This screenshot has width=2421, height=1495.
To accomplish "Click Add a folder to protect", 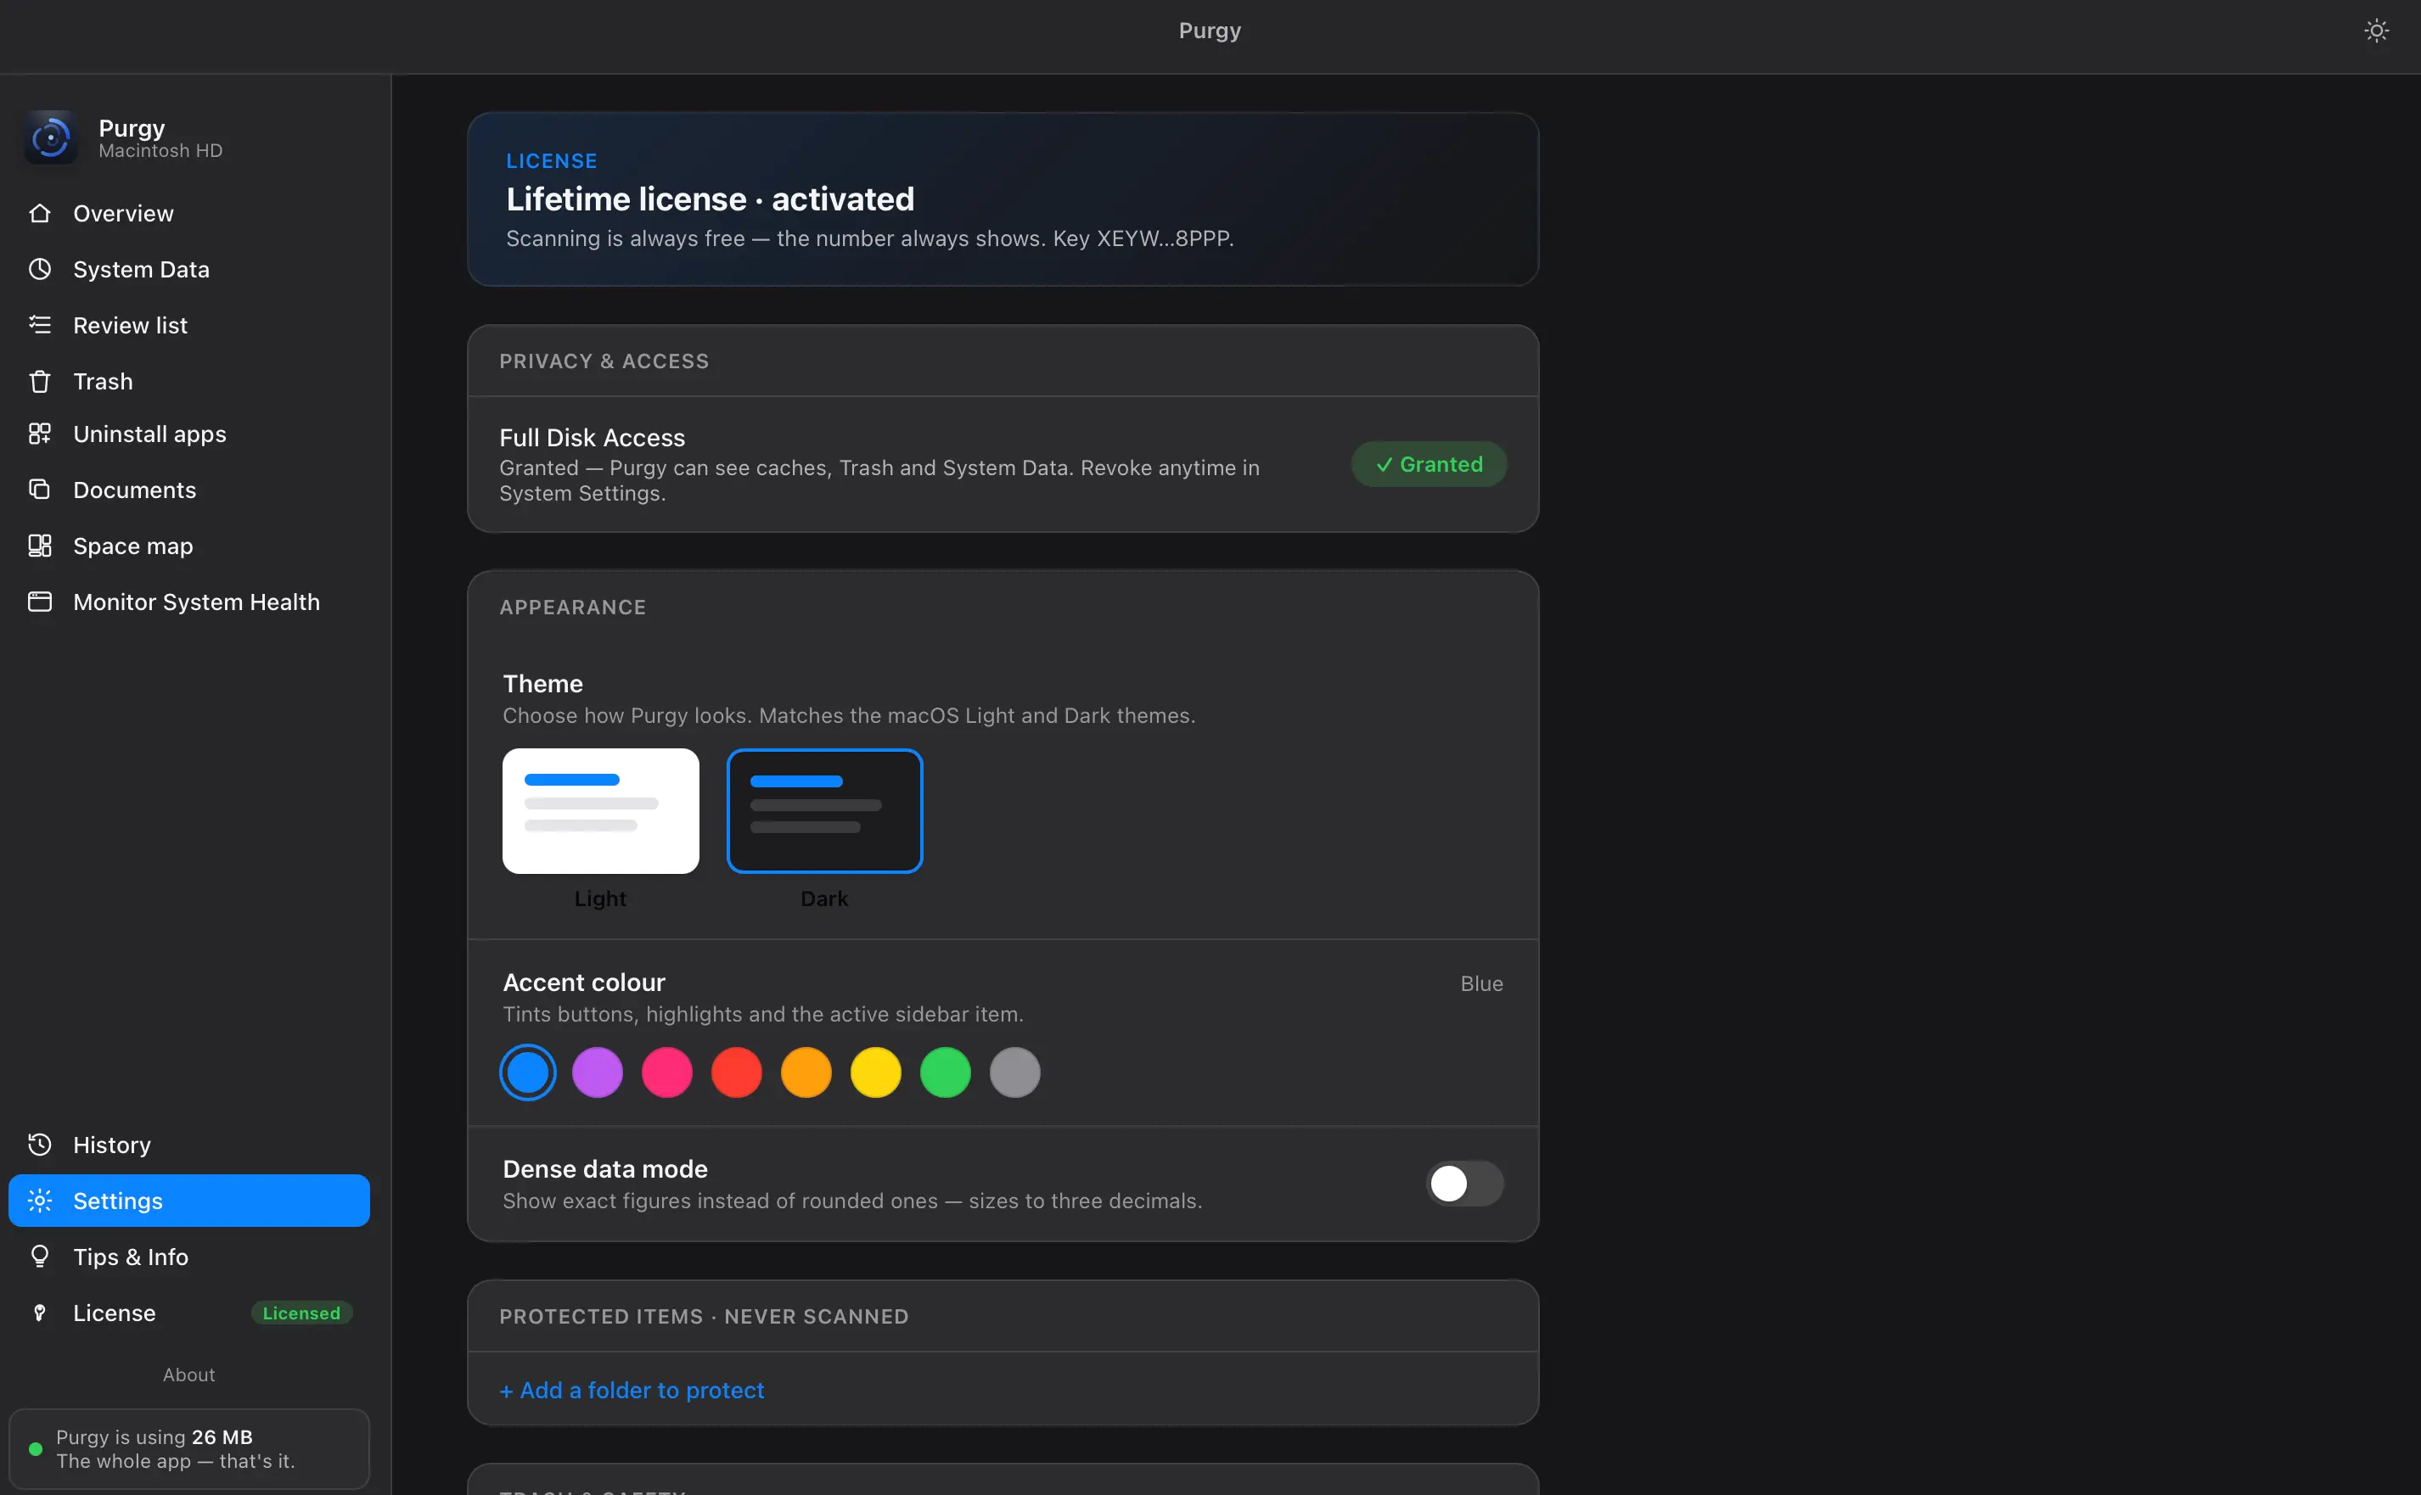I will pyautogui.click(x=632, y=1390).
